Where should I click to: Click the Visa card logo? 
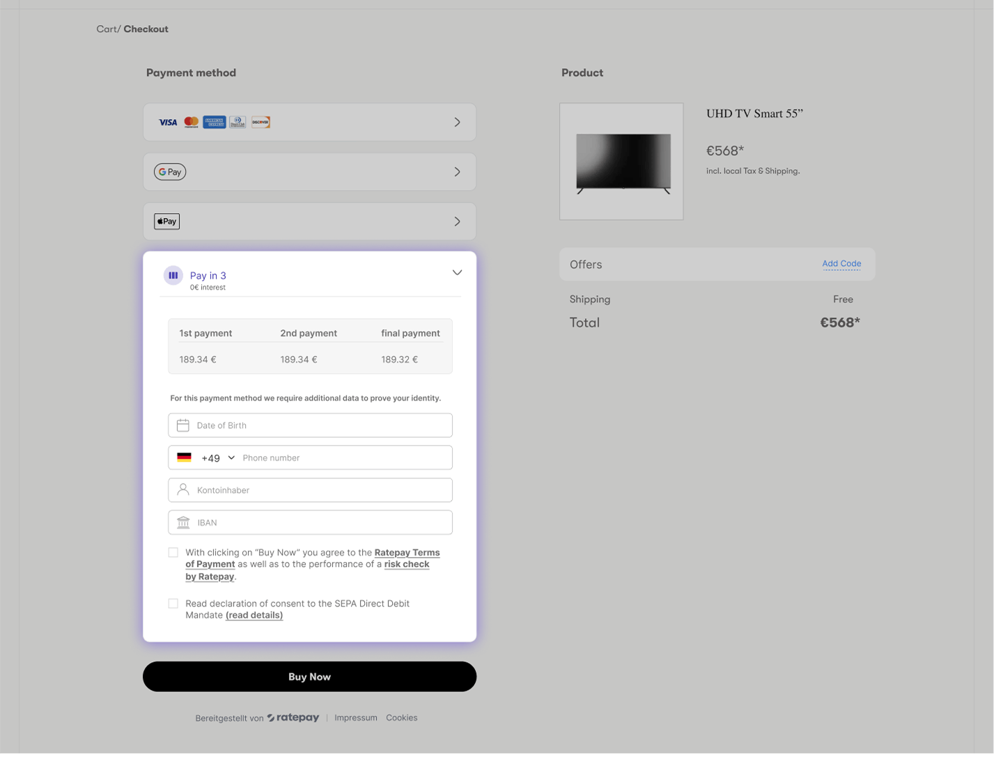click(x=168, y=123)
